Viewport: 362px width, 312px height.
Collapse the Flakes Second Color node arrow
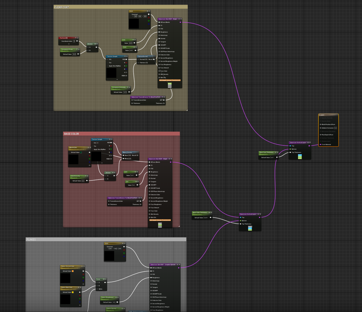pyautogui.click(x=84, y=266)
